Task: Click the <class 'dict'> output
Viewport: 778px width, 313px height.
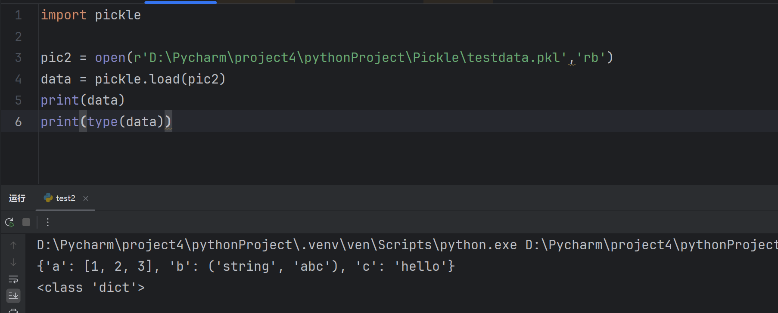Action: [91, 288]
